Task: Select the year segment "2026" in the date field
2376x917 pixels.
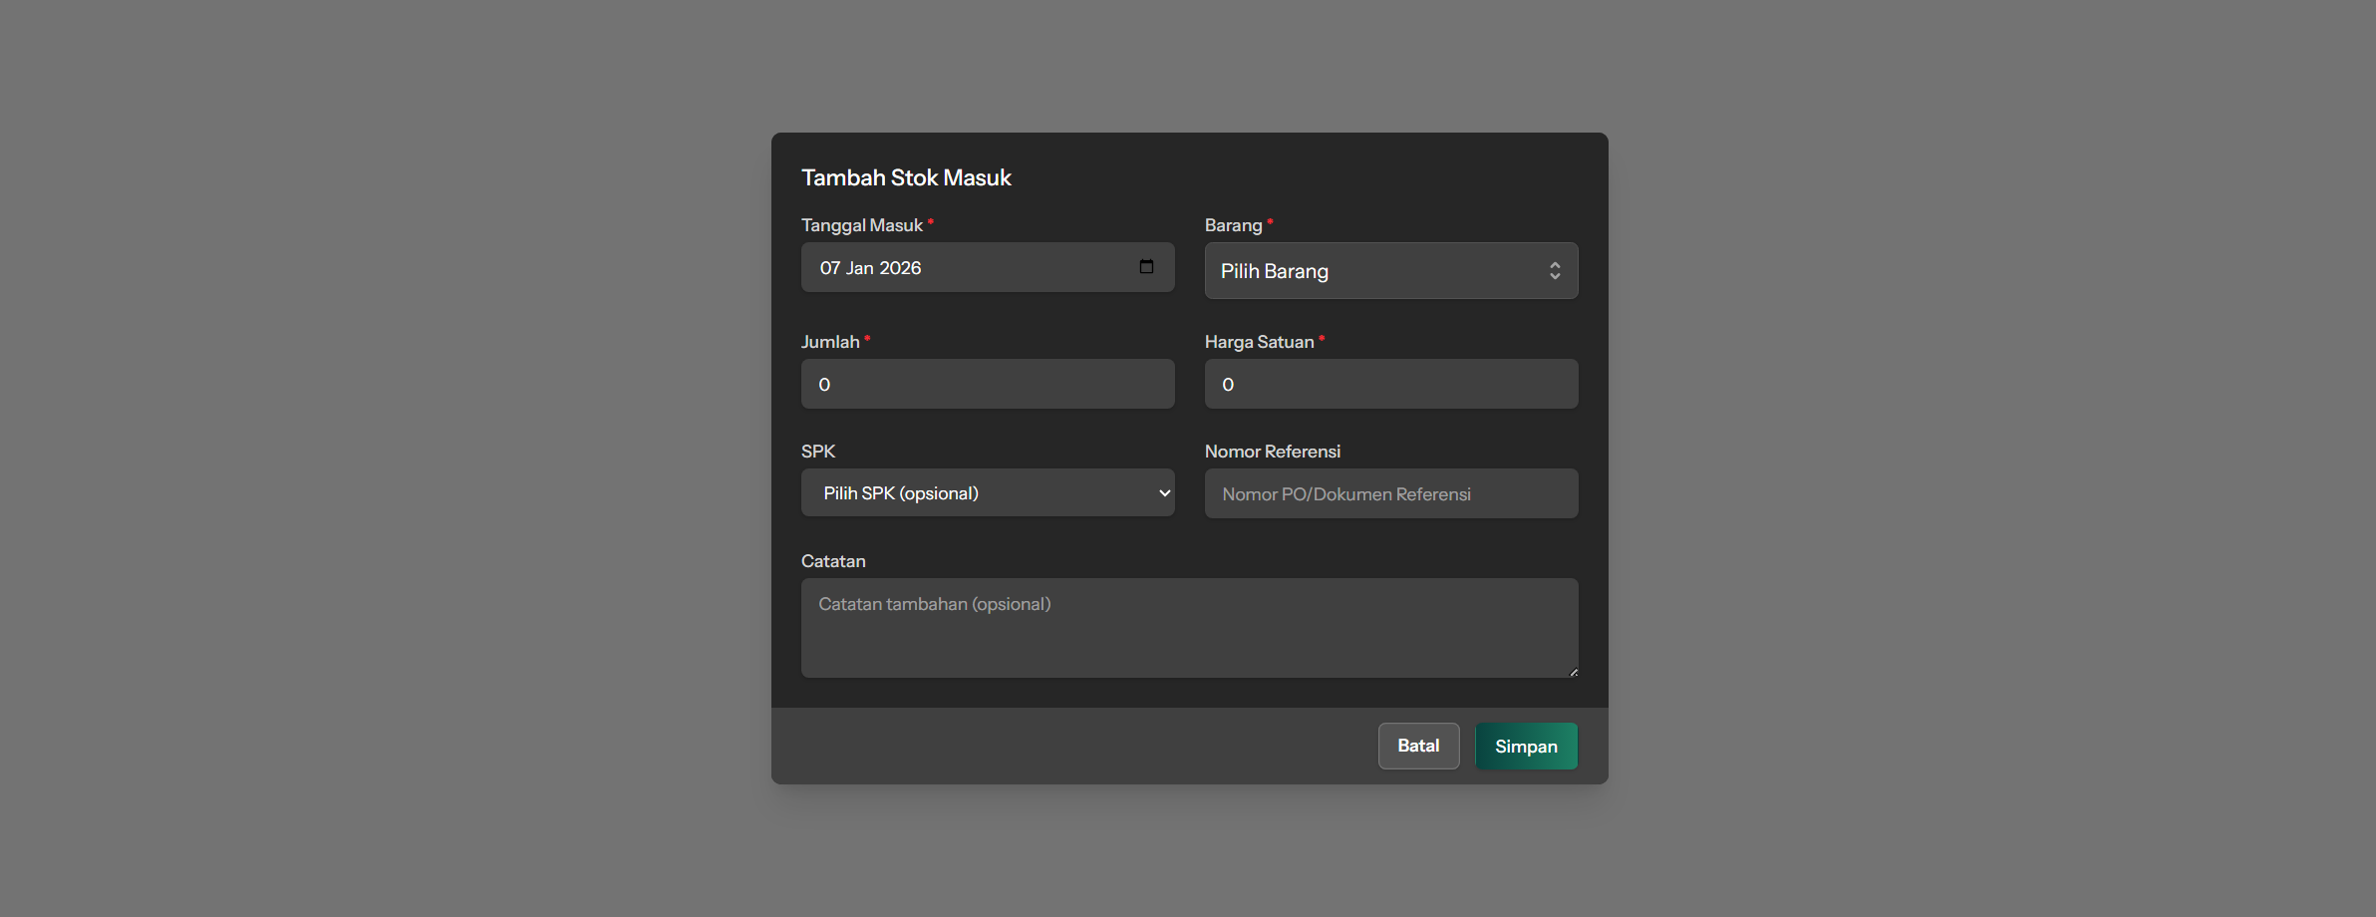Action: pos(900,268)
